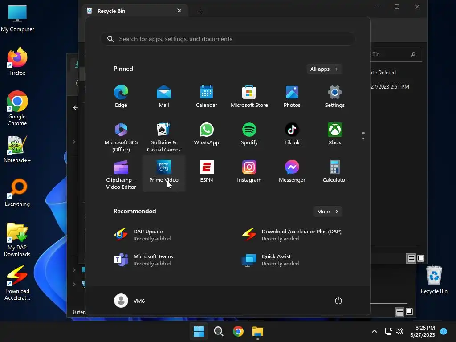Open the VM6 user account menu

(130, 301)
